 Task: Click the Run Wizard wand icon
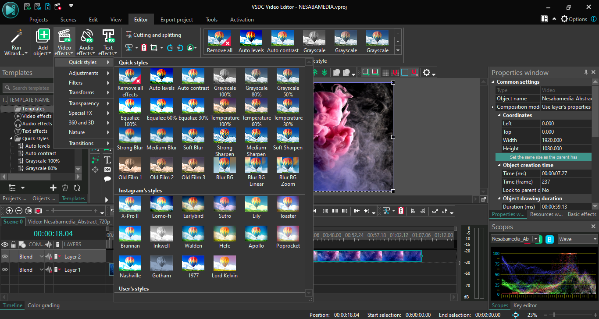16,38
